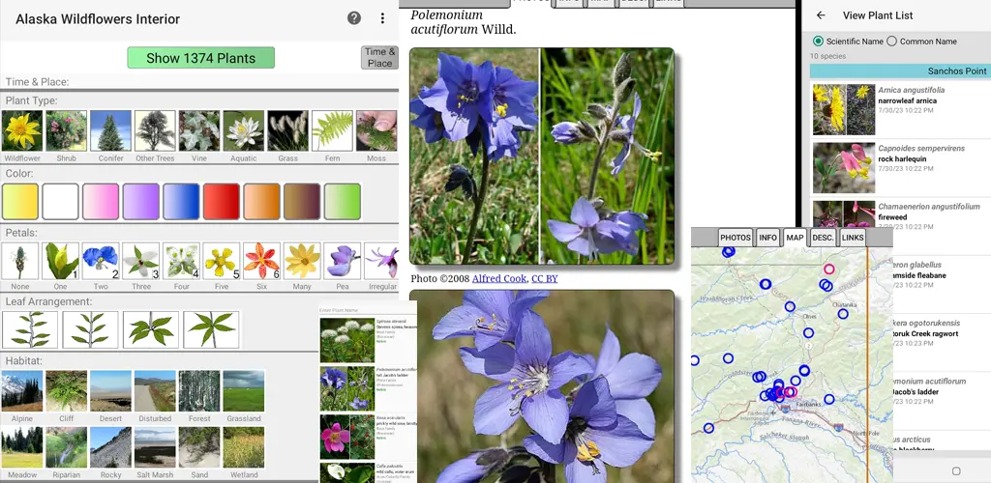Select the Fern plant type
The width and height of the screenshot is (991, 483).
(332, 130)
